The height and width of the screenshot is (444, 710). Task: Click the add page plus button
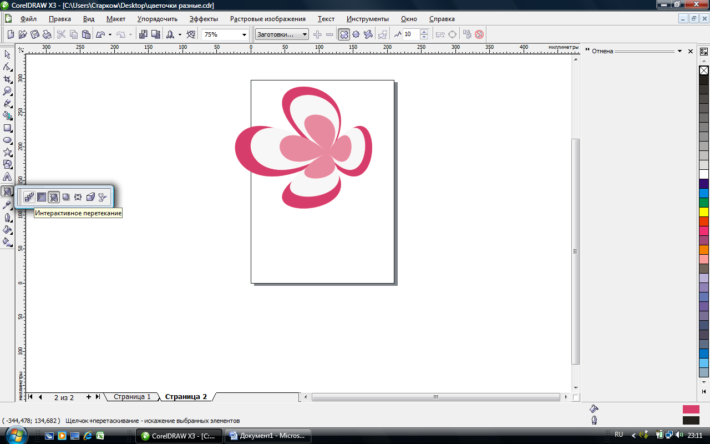pos(89,397)
